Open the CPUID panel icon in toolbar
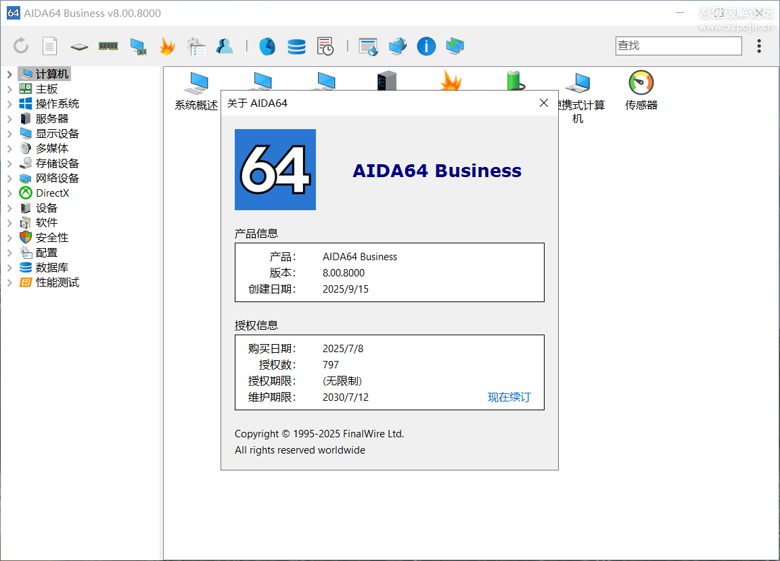 click(78, 46)
